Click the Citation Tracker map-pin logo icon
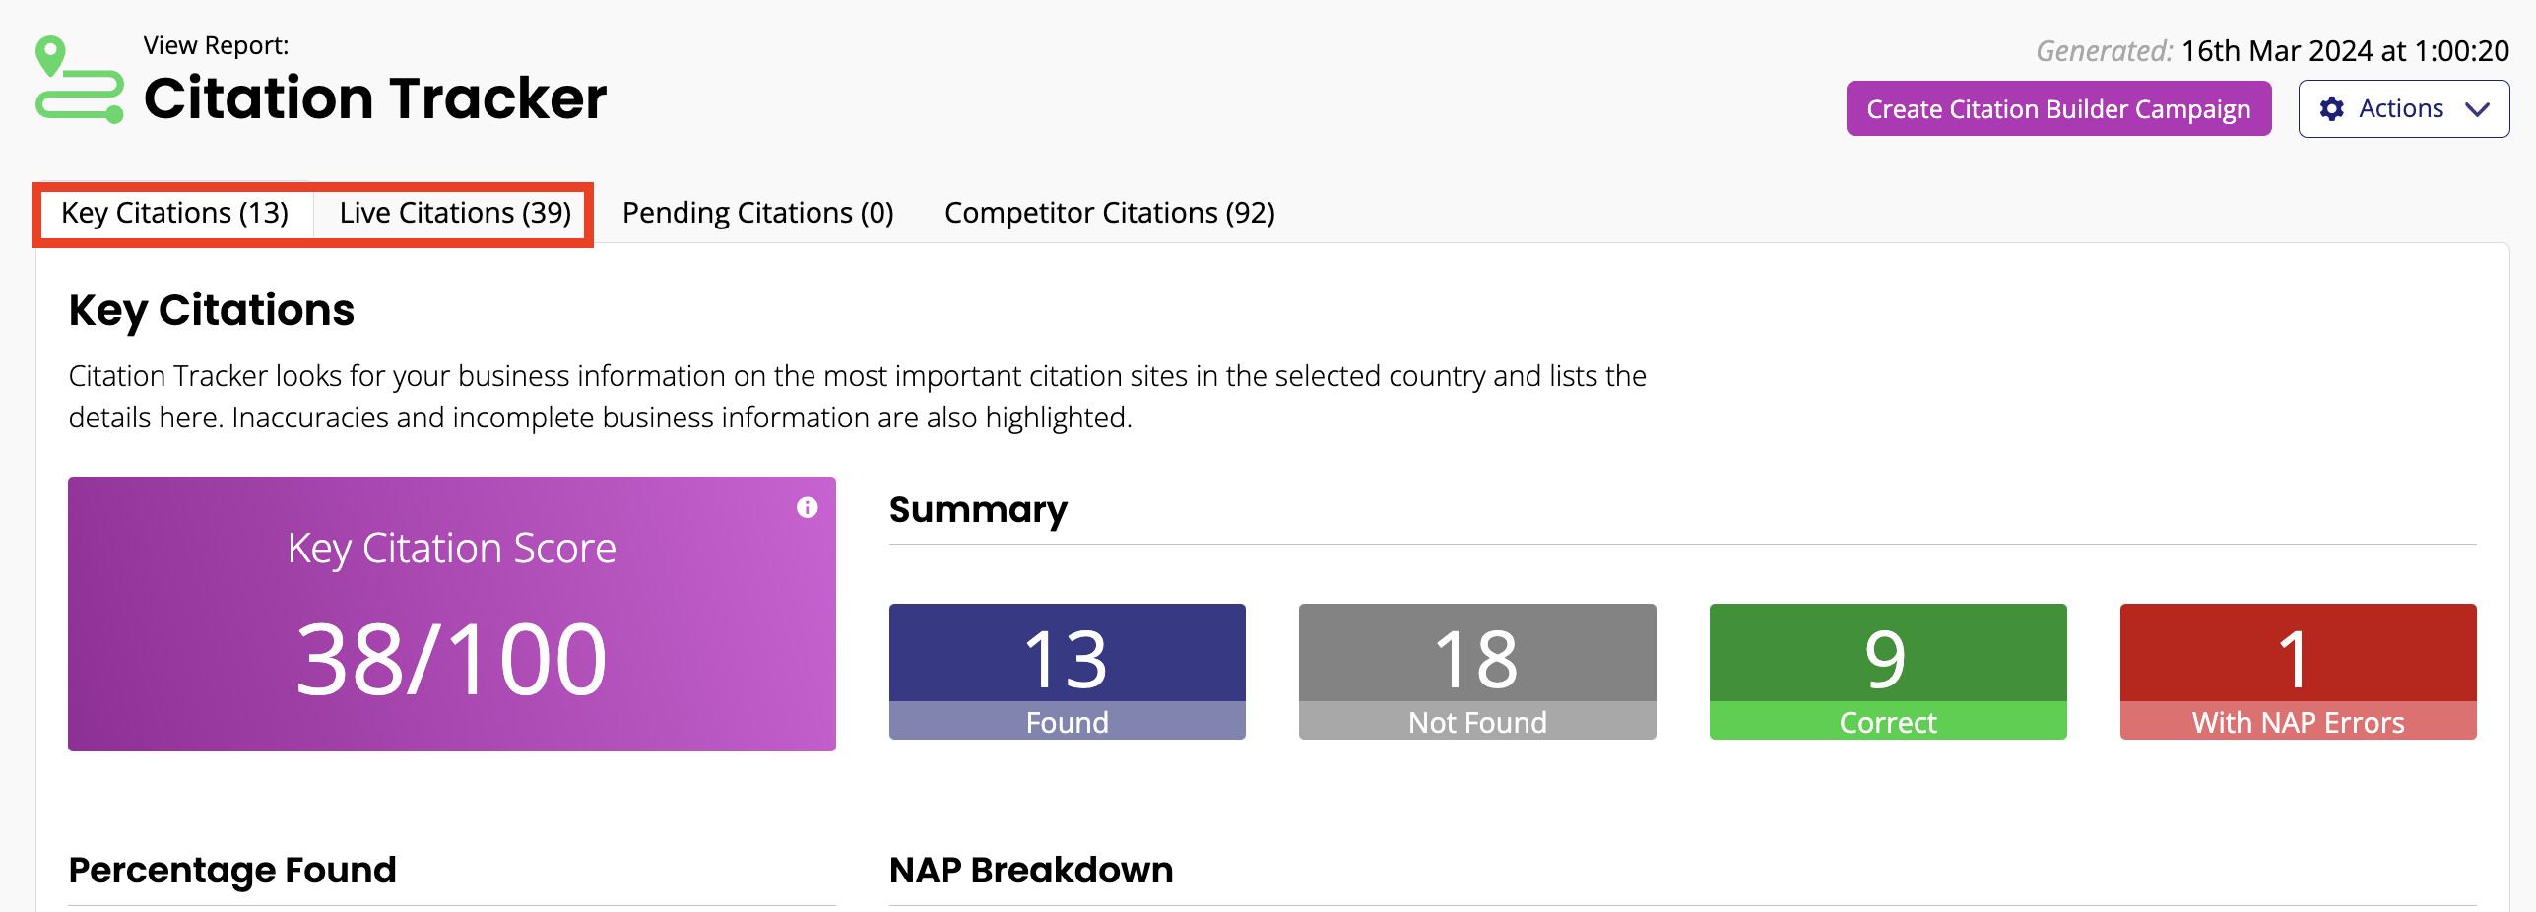This screenshot has width=2536, height=912. pos(79,81)
